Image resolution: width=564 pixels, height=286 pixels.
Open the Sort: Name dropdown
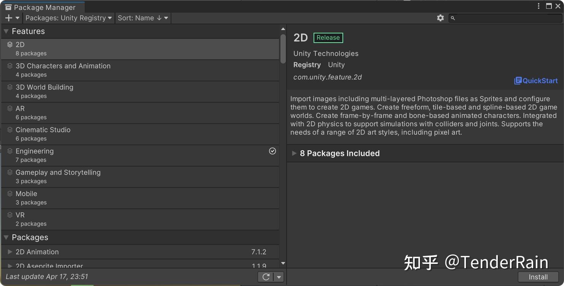pyautogui.click(x=143, y=18)
